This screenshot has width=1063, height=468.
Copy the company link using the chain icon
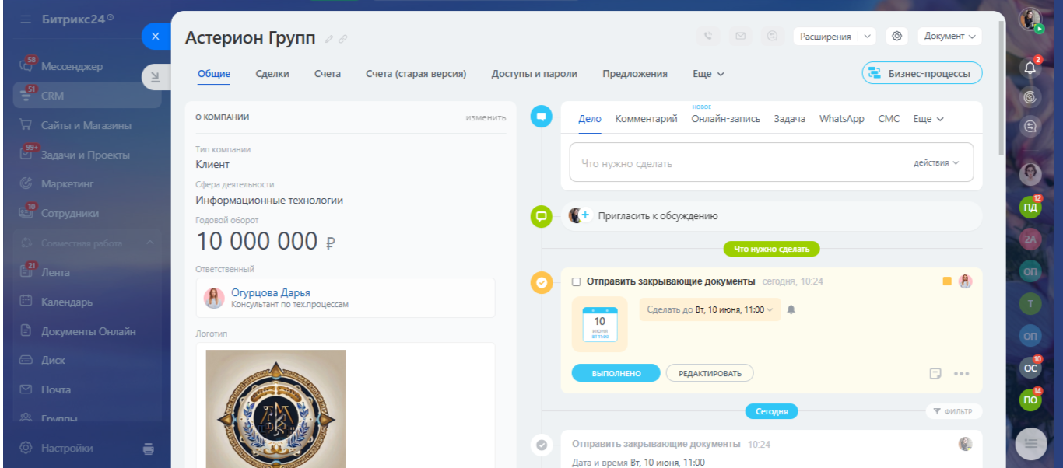pos(343,39)
